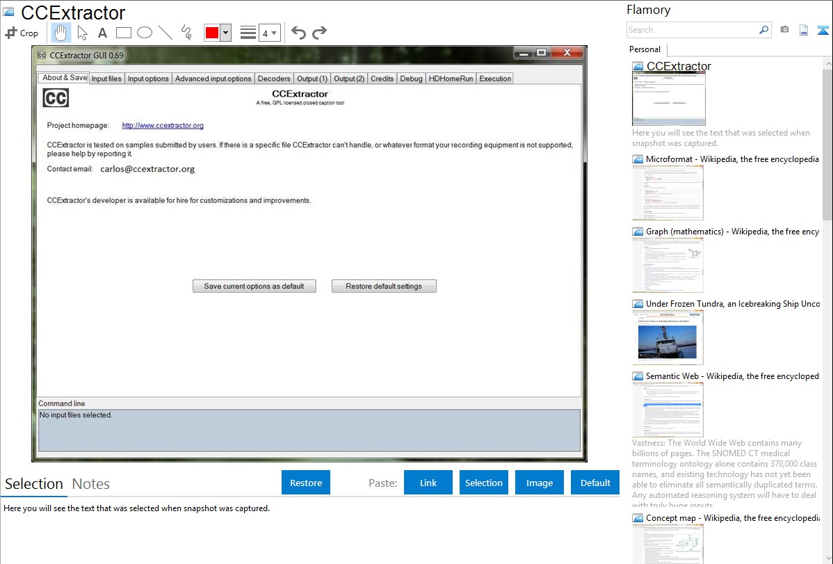Open the Output (1) tab
The image size is (833, 564).
(312, 79)
